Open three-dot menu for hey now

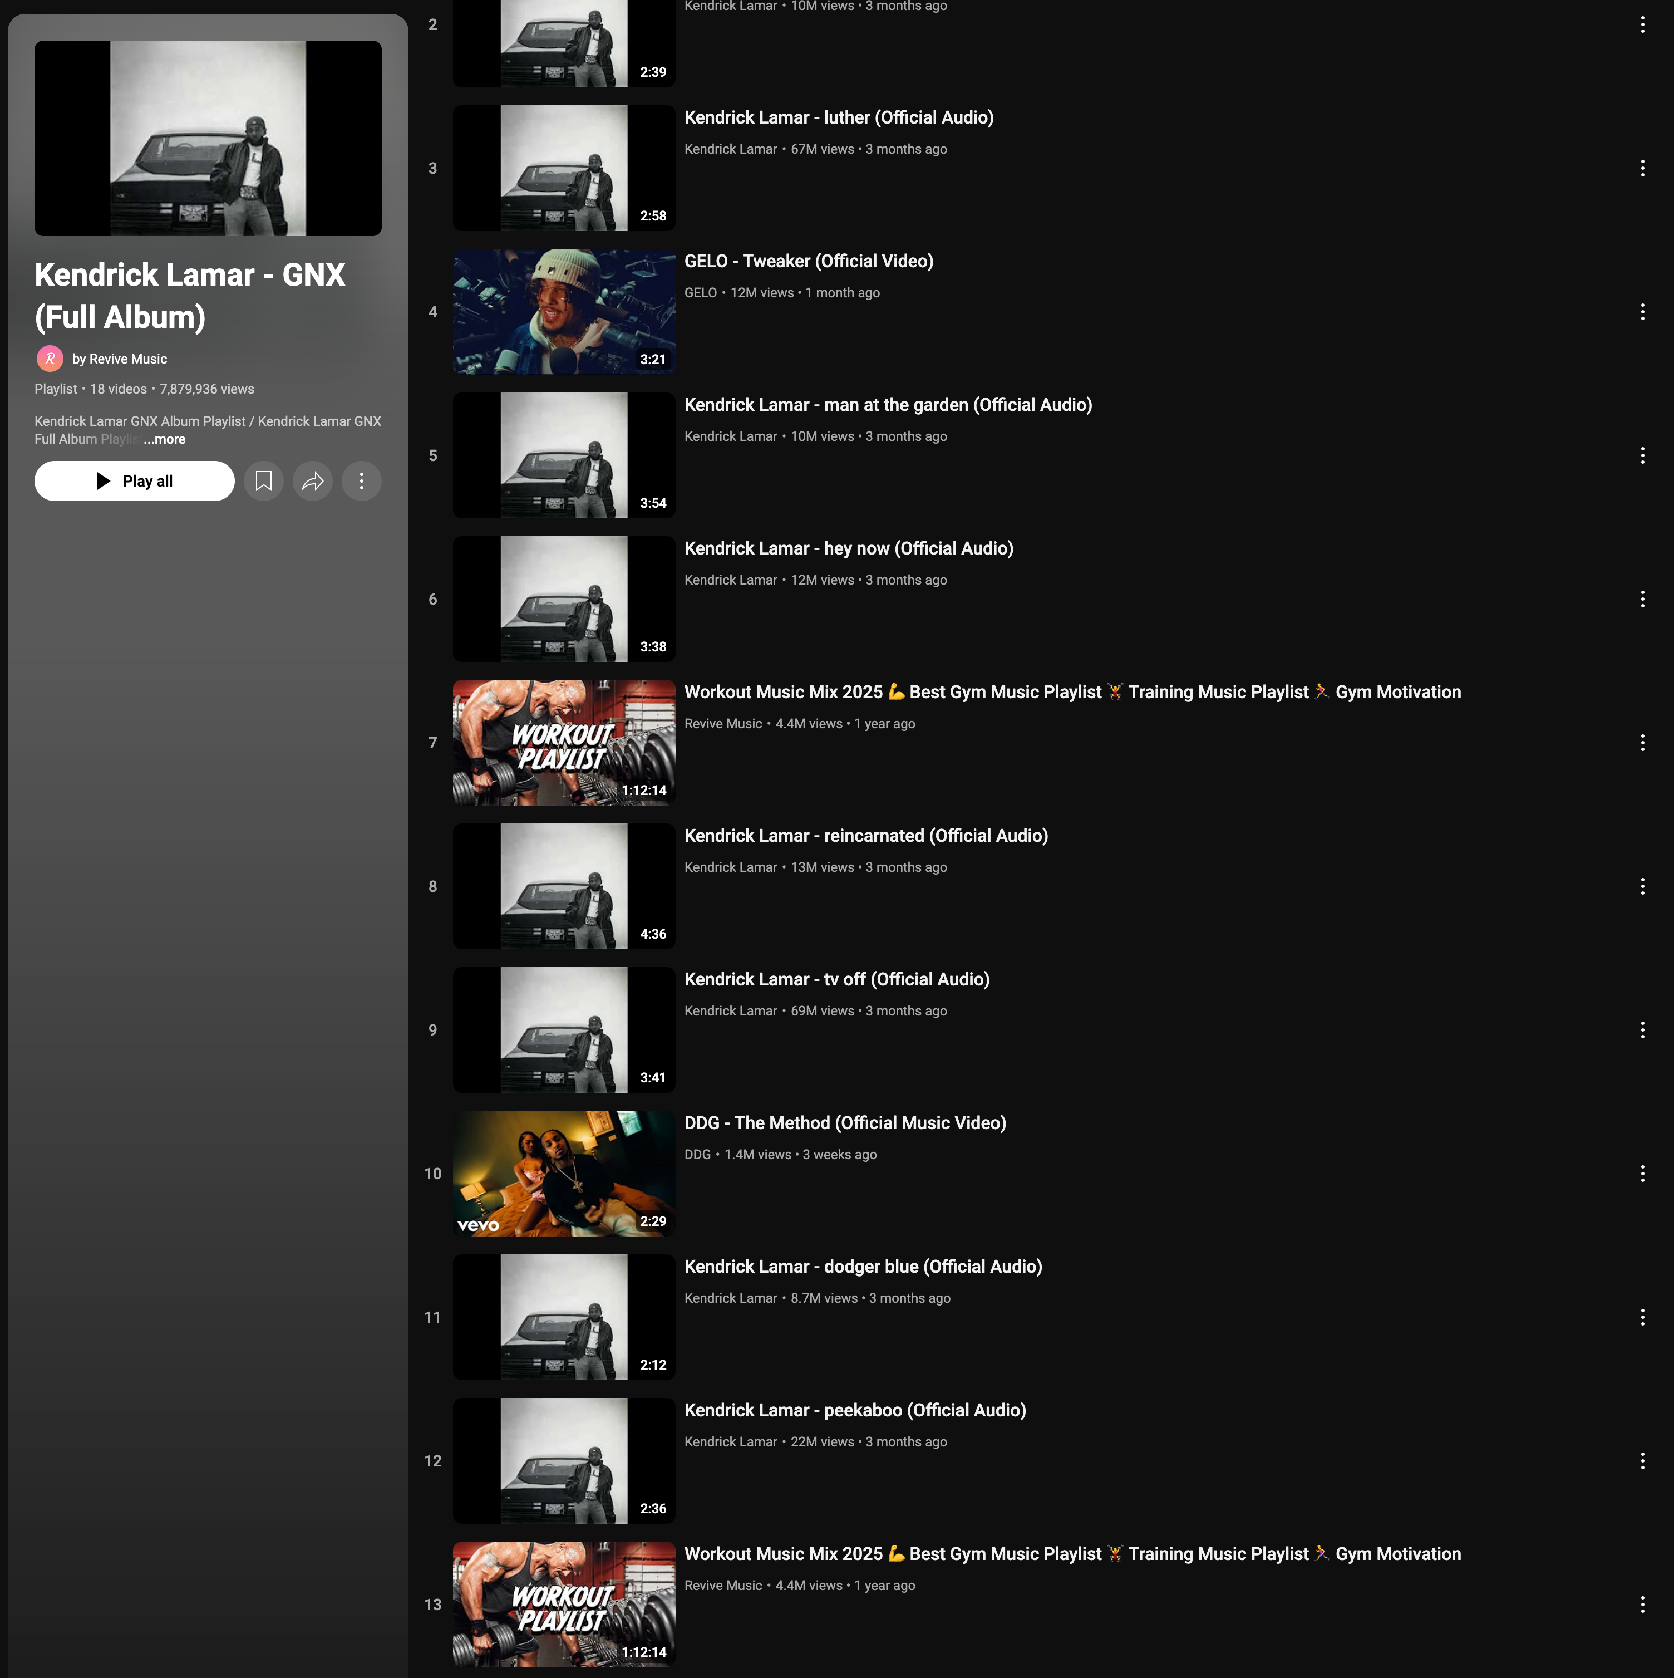point(1642,599)
